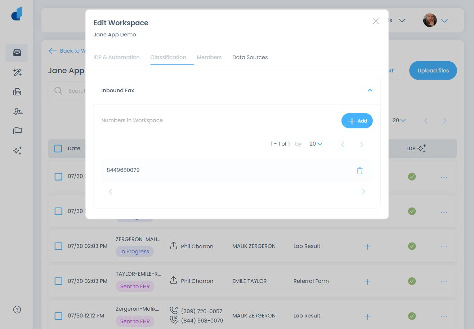The height and width of the screenshot is (329, 474).
Task: Switch to the Data Sources tab
Action: (x=250, y=57)
